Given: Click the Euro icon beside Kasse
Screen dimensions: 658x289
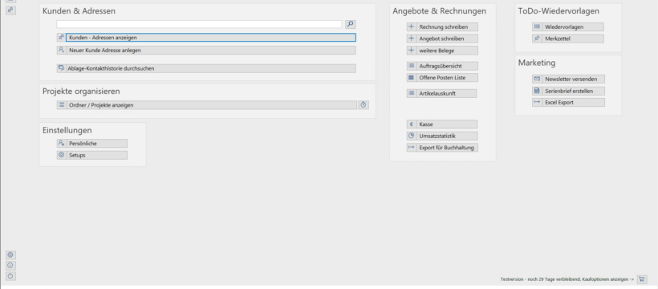Looking at the screenshot, I should (411, 124).
